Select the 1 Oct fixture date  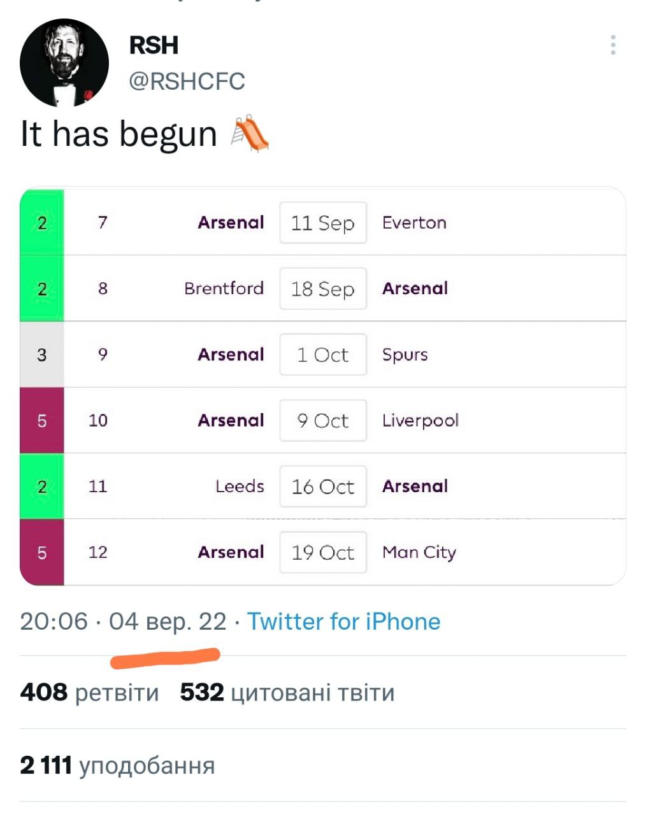[323, 355]
